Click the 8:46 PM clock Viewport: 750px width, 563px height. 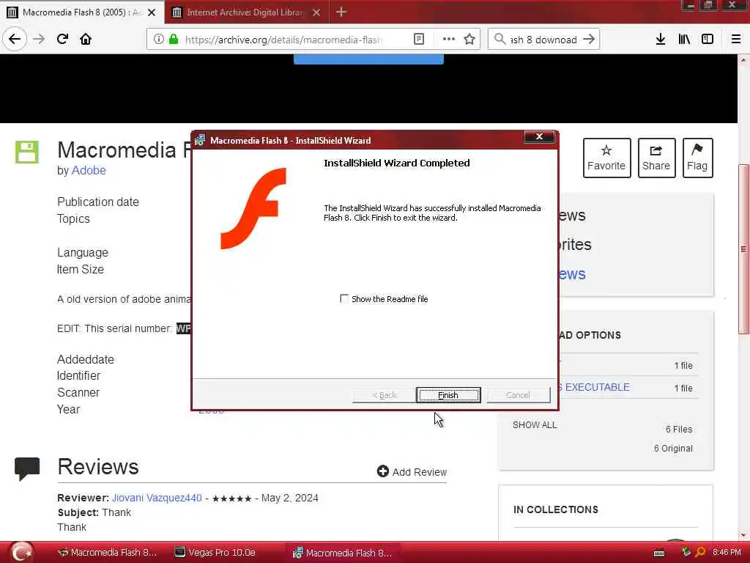click(727, 553)
